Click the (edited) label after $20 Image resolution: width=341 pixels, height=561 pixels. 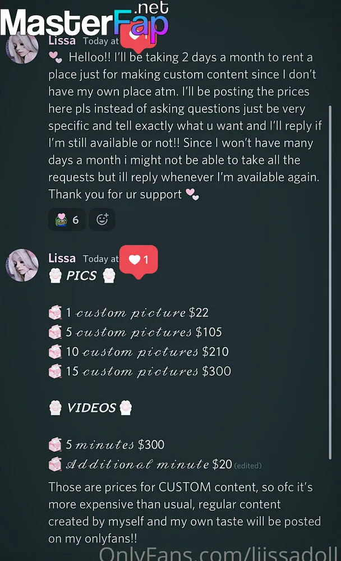248,466
